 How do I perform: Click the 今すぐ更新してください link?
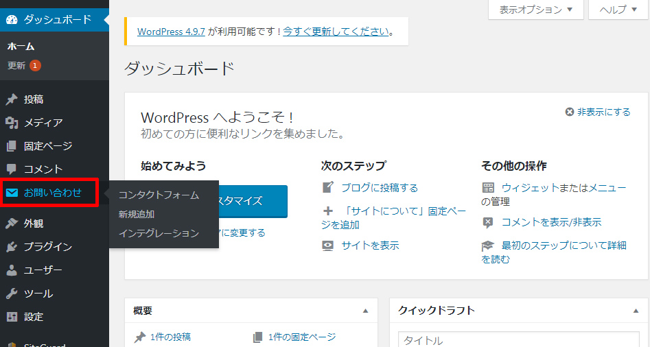(x=336, y=32)
